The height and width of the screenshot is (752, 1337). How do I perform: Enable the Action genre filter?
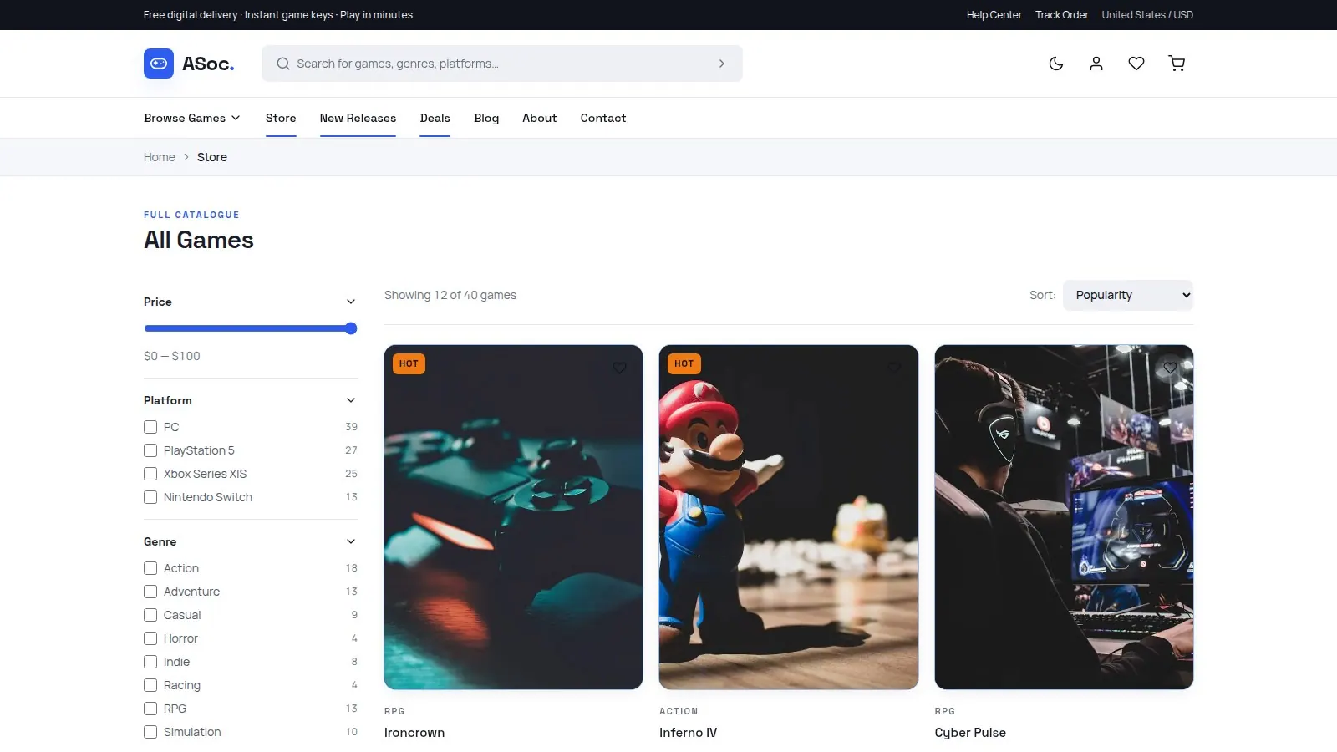coord(150,568)
